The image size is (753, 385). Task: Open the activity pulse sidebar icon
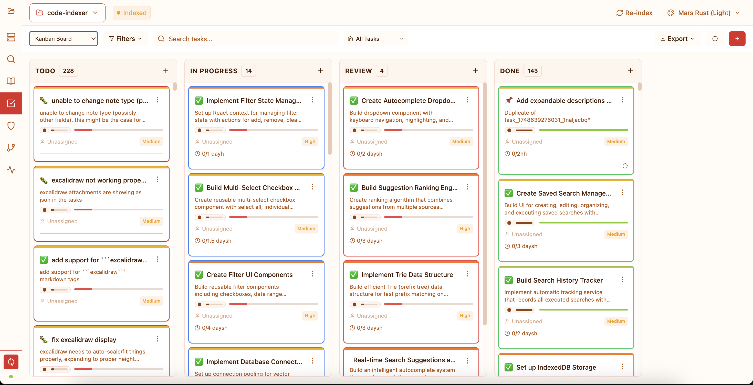(11, 170)
